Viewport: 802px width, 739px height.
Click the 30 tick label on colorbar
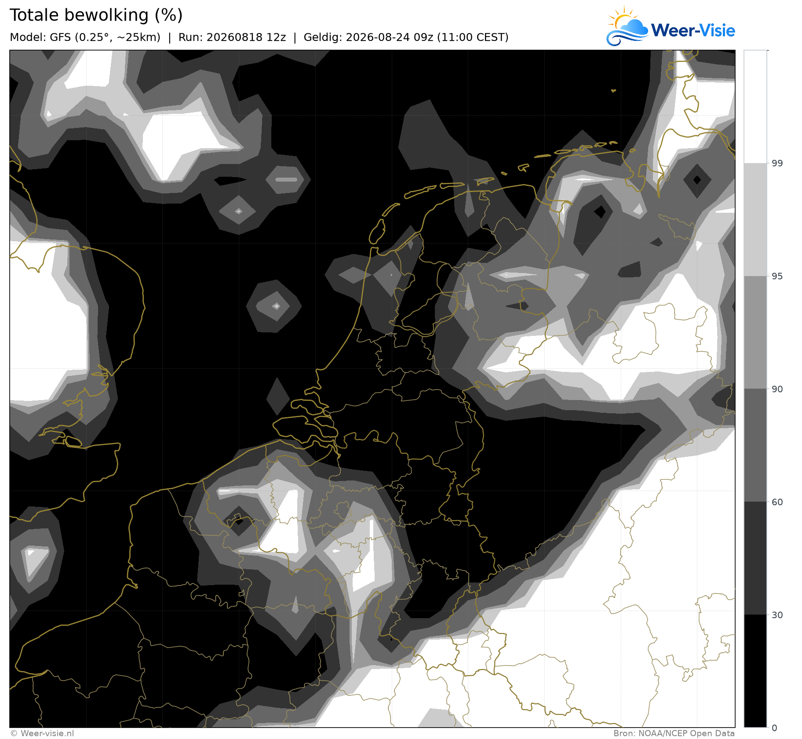pyautogui.click(x=777, y=615)
